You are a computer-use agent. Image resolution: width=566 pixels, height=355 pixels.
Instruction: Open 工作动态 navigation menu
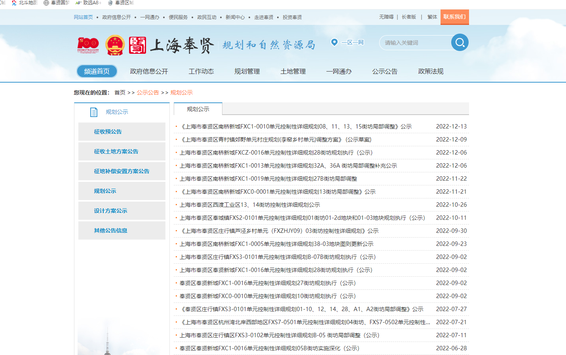(201, 72)
